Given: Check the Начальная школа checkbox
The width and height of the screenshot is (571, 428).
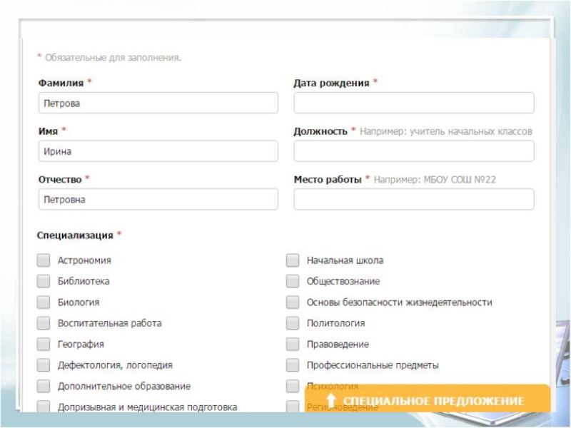Looking at the screenshot, I should [293, 260].
